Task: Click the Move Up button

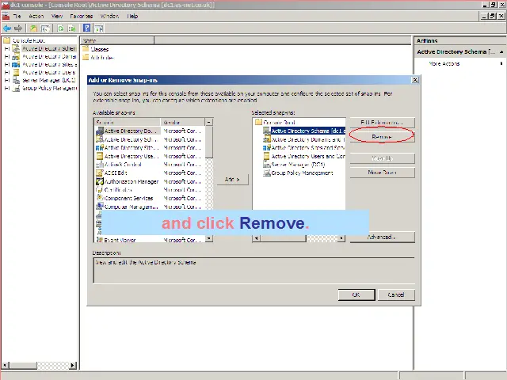Action: (x=382, y=158)
